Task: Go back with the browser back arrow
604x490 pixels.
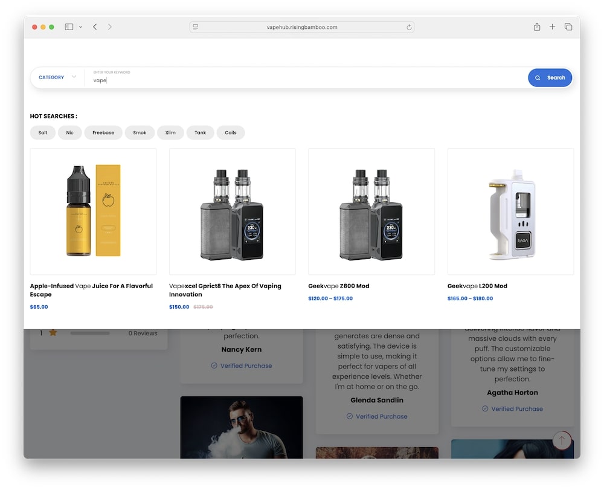Action: [x=95, y=27]
